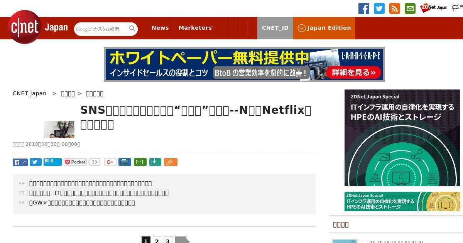The height and width of the screenshot is (243, 463).
Task: Print the article with printer icon
Action: point(125,162)
